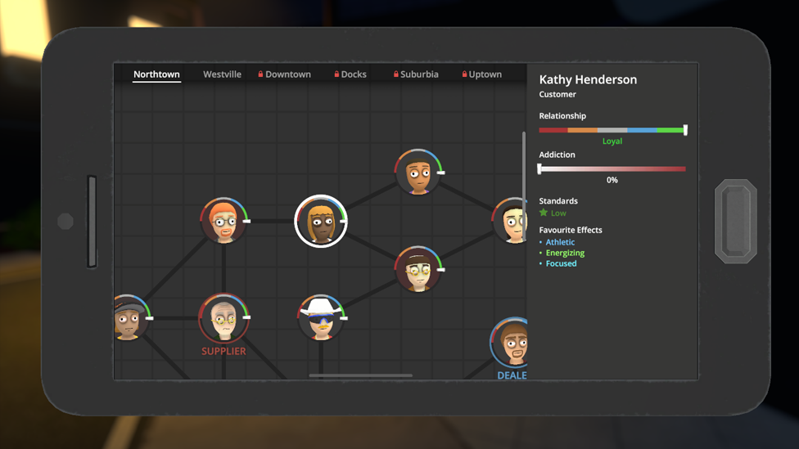The image size is (799, 449).
Task: Click the 'Kathy Henderson' name heading
Action: pos(588,80)
